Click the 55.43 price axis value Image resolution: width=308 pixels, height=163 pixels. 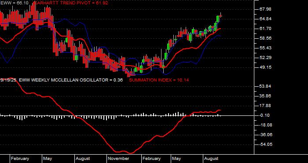pyautogui.click(x=265, y=48)
